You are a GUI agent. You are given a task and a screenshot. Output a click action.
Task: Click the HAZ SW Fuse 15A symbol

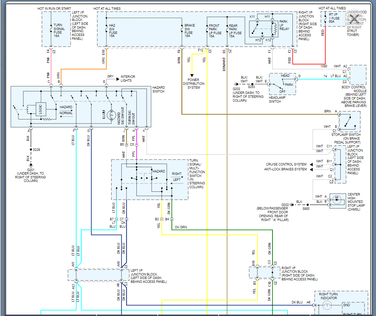tap(106, 29)
